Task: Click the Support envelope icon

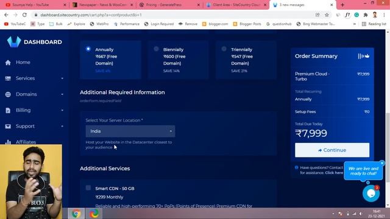Action: click(8, 127)
